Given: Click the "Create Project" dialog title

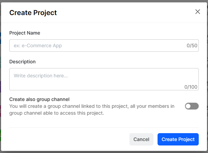Looking at the screenshot, I should click(x=33, y=13).
